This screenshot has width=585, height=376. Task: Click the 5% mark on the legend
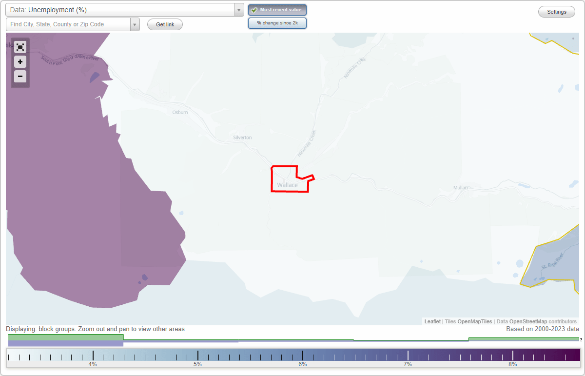coord(197,364)
